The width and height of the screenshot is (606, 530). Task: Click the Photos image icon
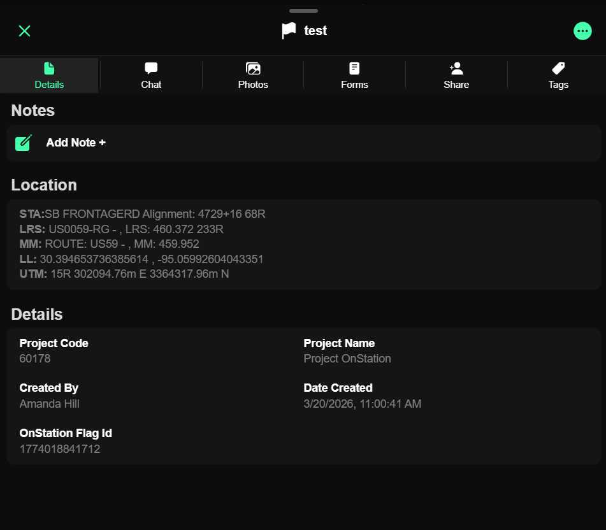click(x=253, y=68)
